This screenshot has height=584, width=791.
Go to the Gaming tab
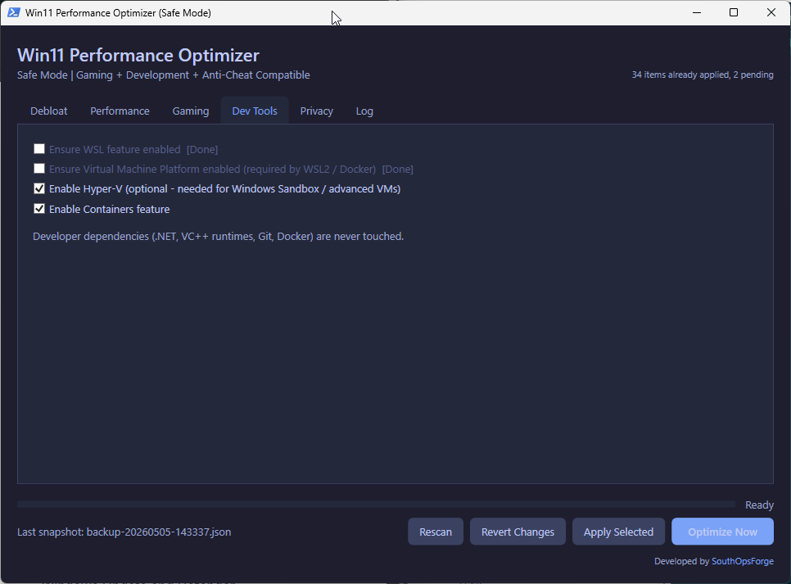coord(191,111)
